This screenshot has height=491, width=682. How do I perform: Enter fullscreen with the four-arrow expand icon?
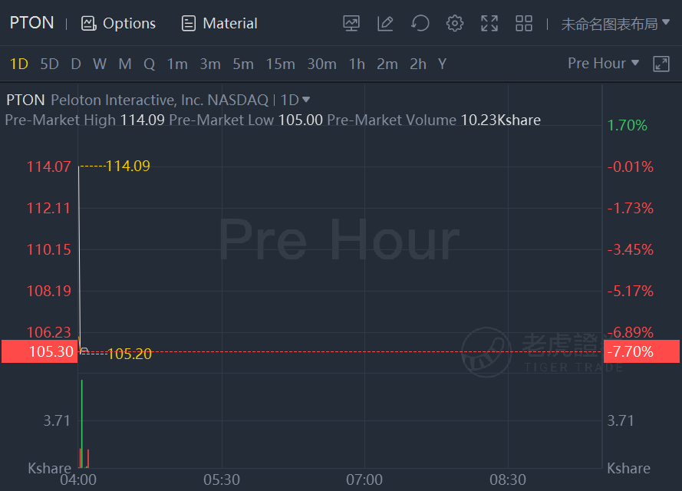click(x=489, y=24)
